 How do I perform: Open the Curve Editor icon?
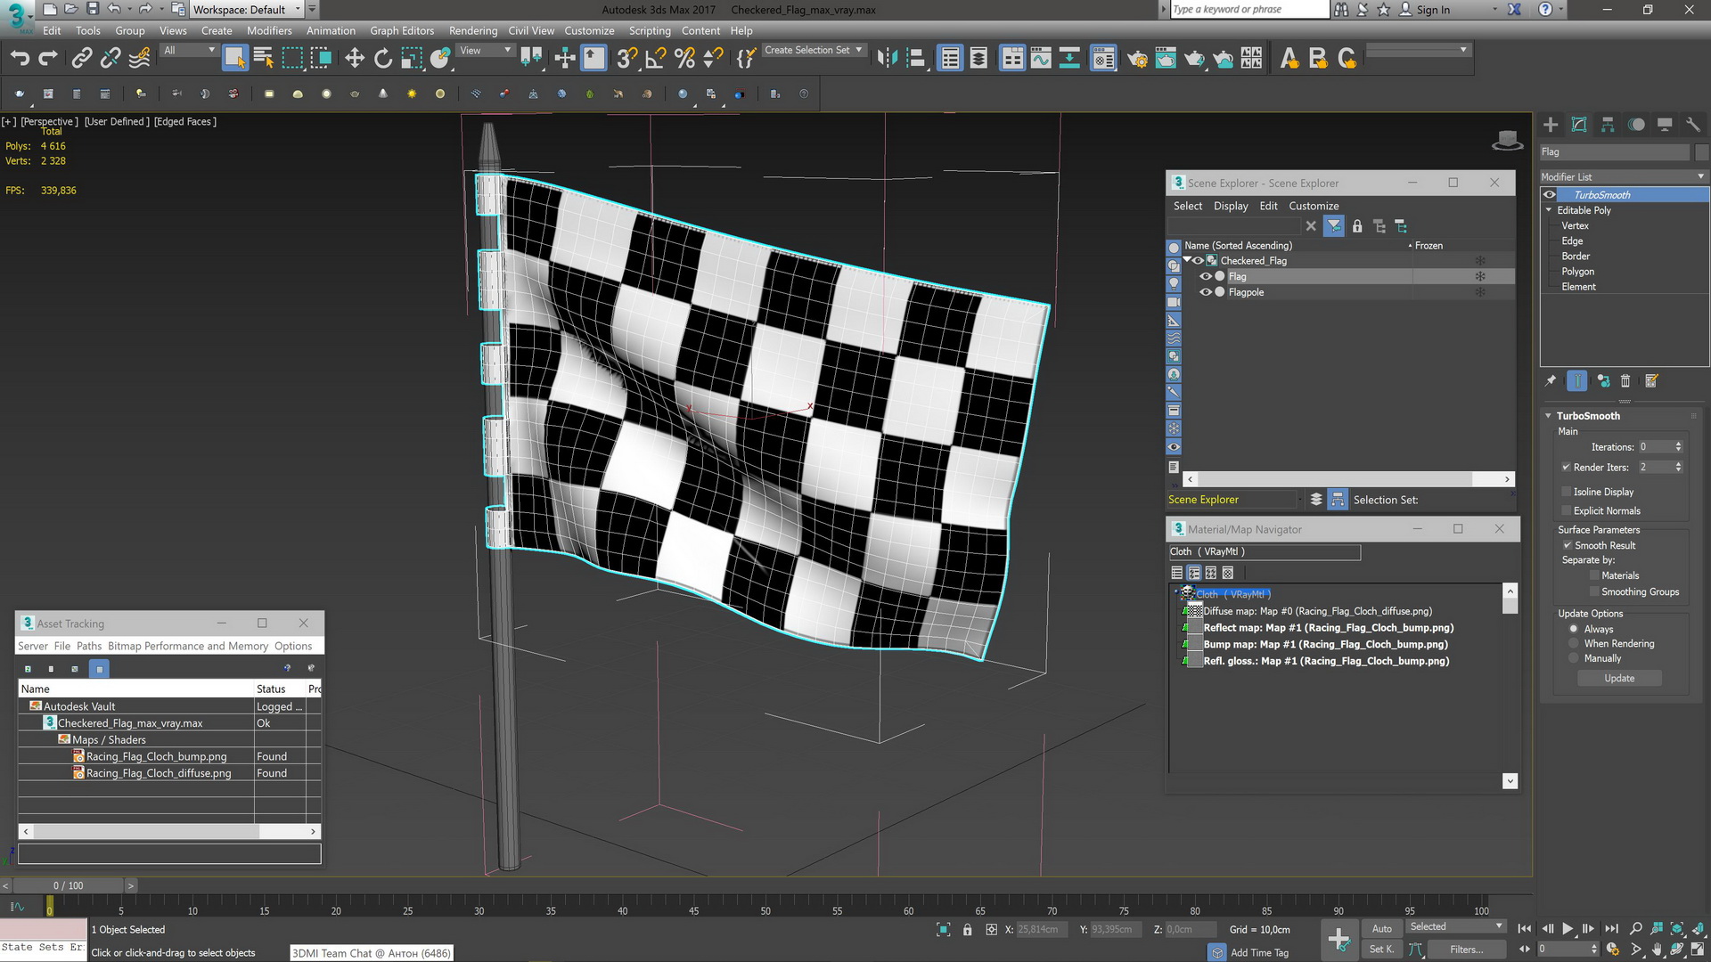[x=1041, y=59]
